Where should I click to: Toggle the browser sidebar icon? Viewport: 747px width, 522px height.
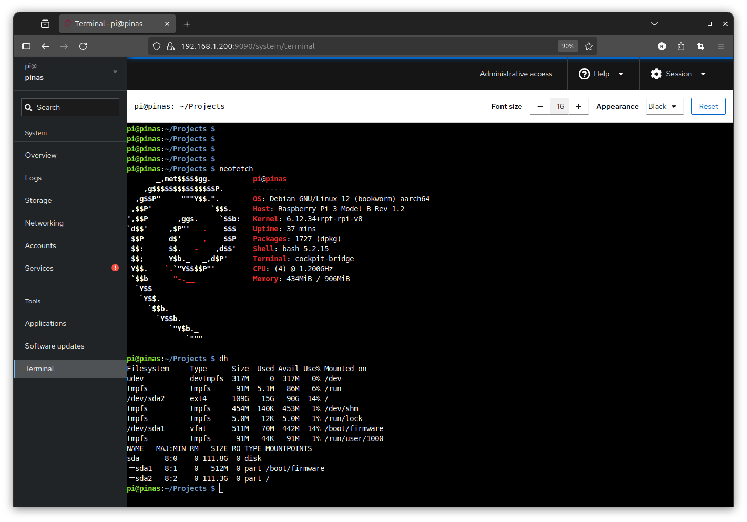[x=26, y=46]
